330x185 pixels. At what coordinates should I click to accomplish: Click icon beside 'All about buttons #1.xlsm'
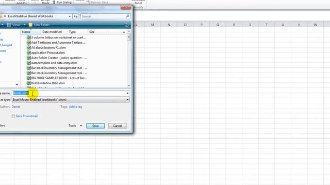pyautogui.click(x=29, y=48)
